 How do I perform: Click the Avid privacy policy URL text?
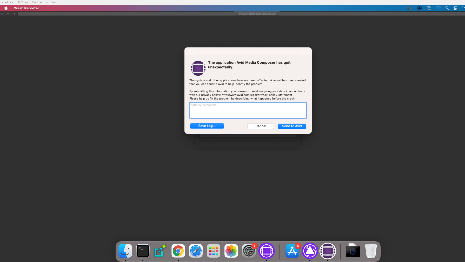(x=257, y=95)
